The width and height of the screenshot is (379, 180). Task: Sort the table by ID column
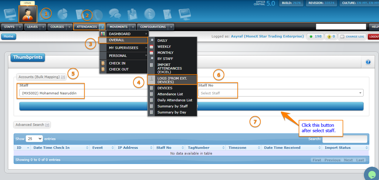click(x=22, y=148)
